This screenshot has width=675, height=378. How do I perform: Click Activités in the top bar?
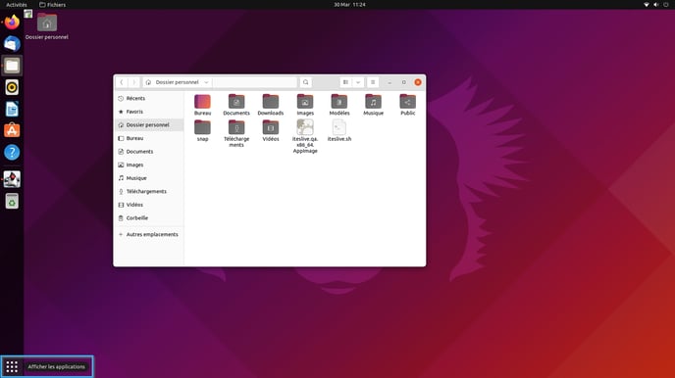tap(17, 5)
